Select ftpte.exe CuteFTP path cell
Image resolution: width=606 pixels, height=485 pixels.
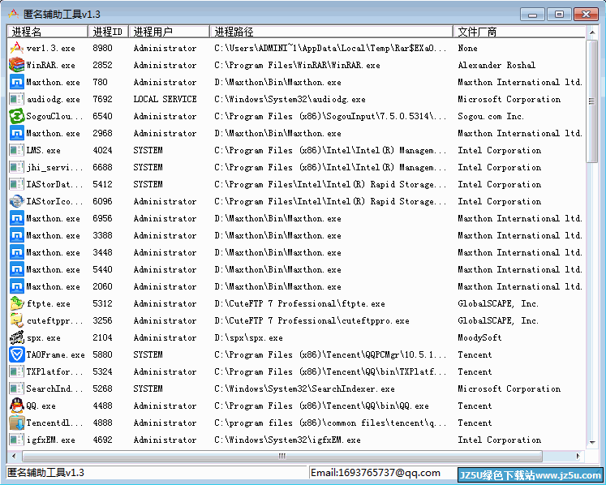click(x=299, y=303)
